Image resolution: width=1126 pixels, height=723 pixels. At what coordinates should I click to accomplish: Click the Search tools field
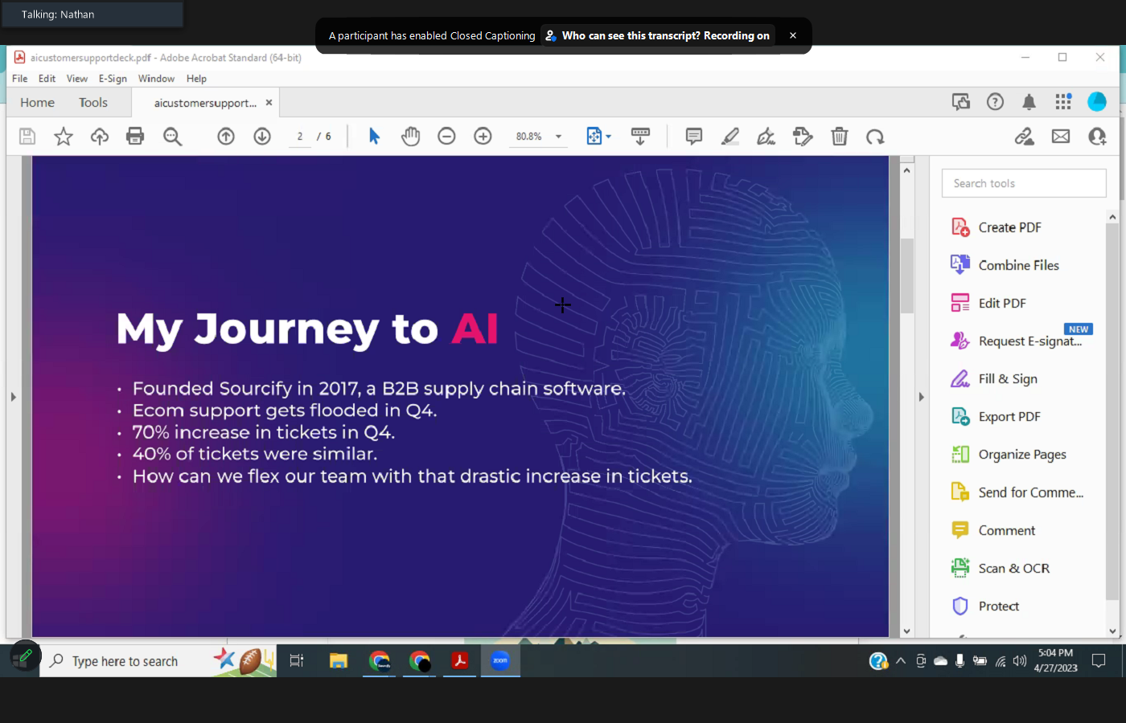[x=1023, y=183]
